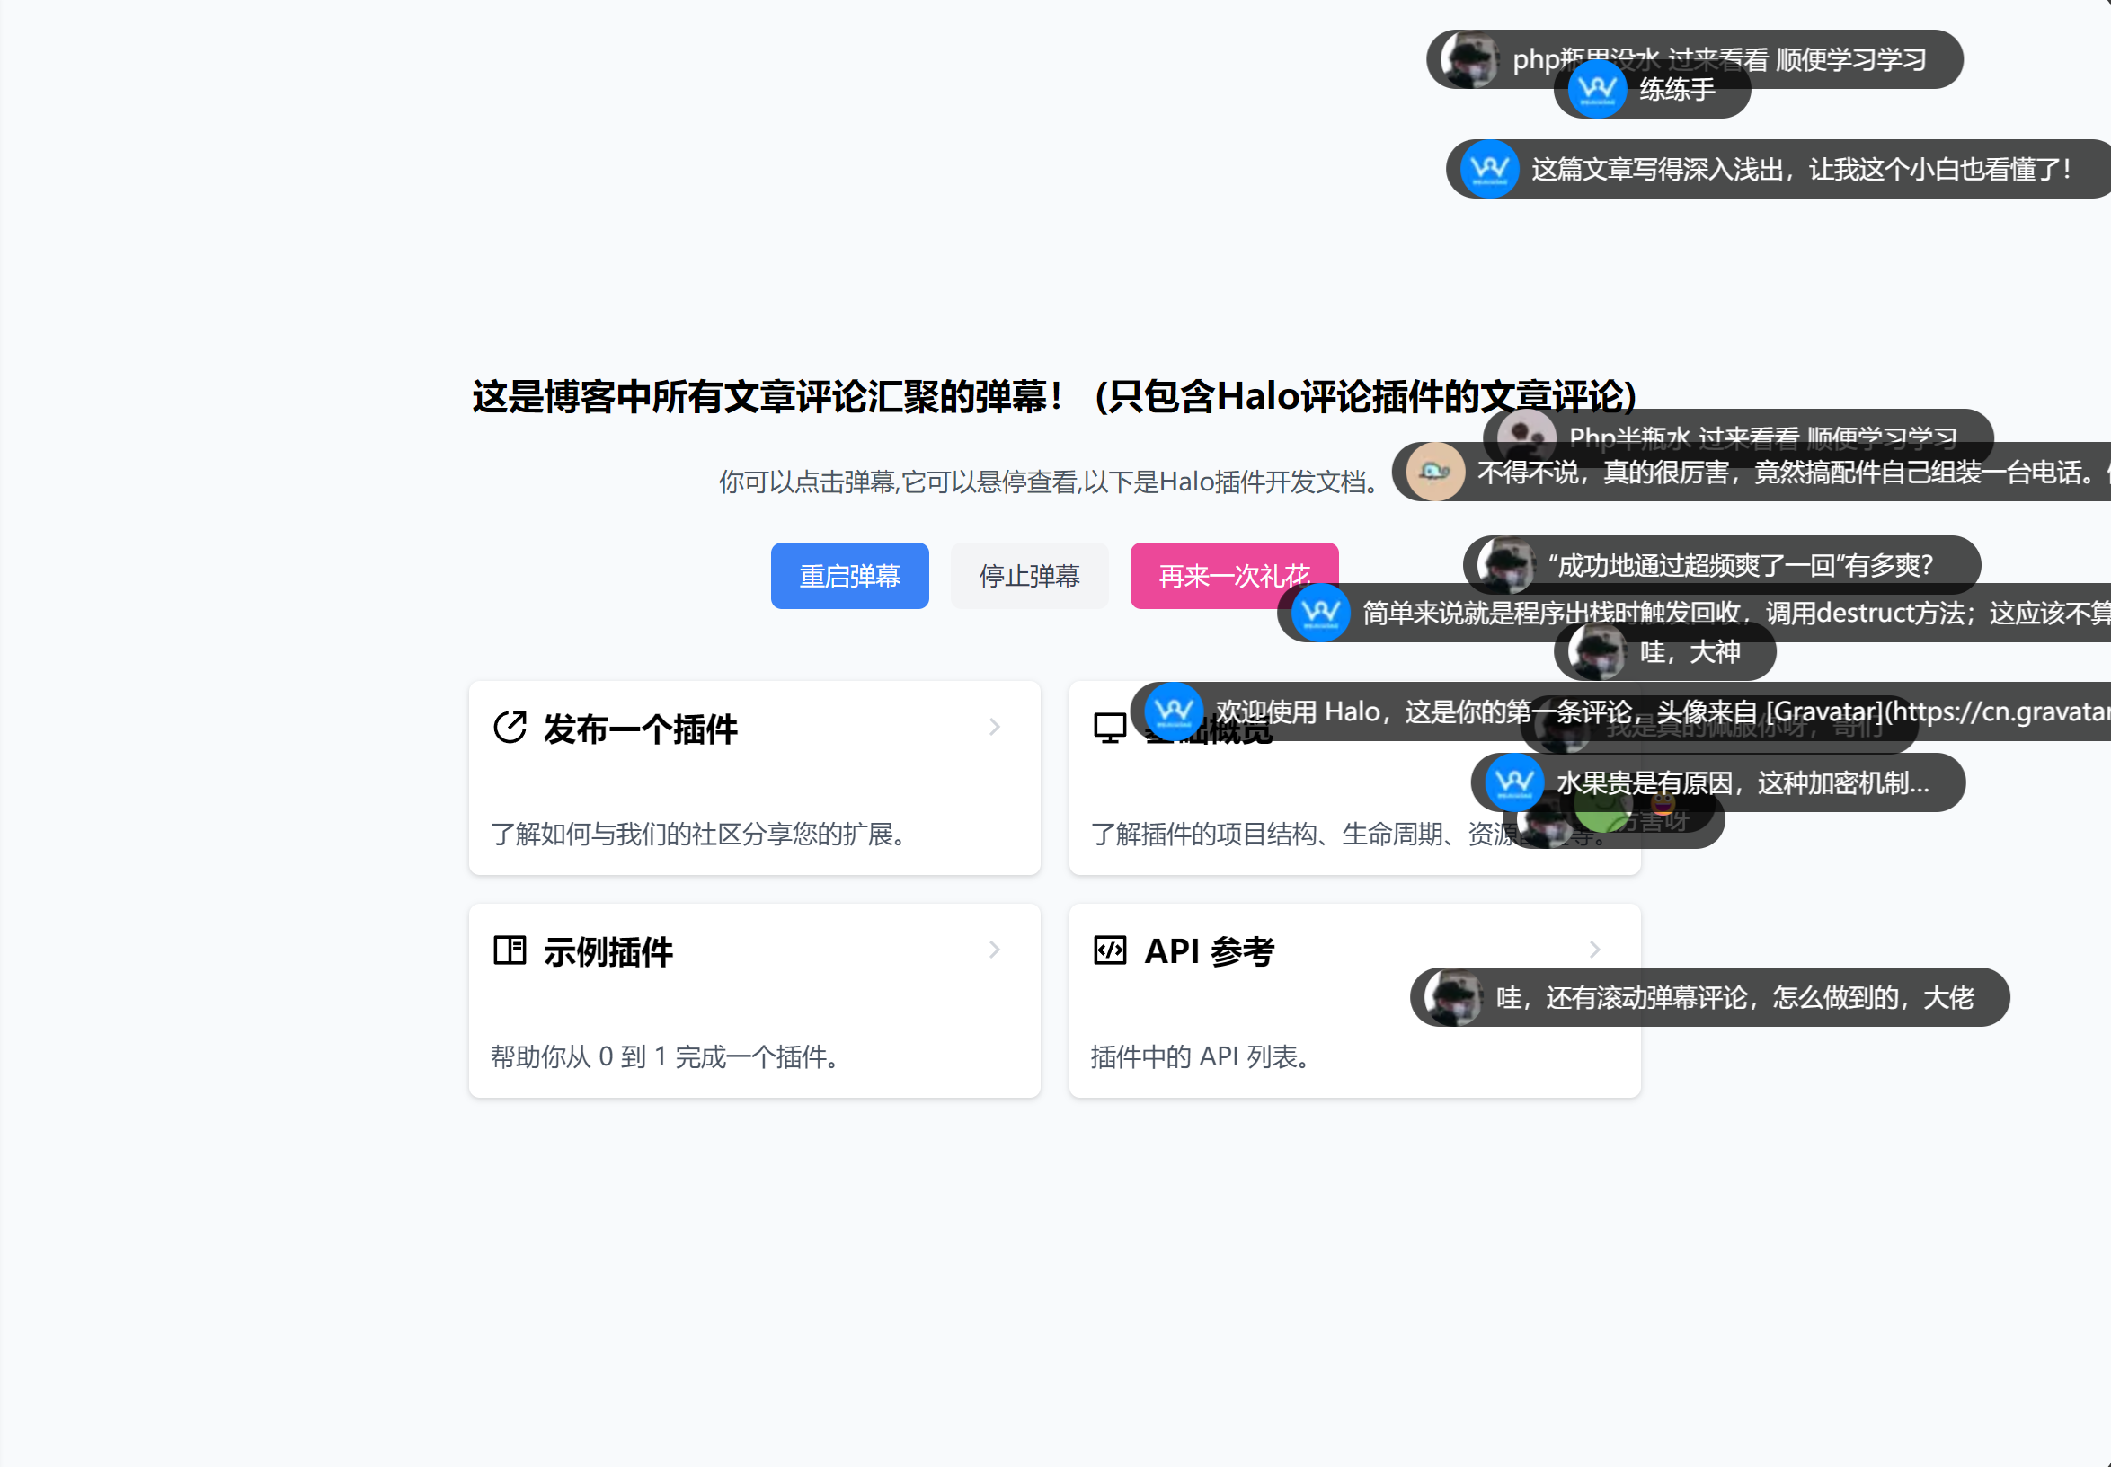Click the blue avatar on 练练手 danmaku
Screen dimensions: 2111x1467
point(1596,90)
